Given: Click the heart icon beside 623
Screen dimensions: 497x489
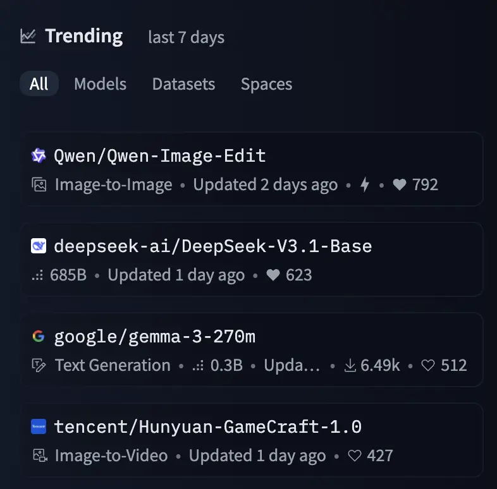Looking at the screenshot, I should tap(273, 275).
